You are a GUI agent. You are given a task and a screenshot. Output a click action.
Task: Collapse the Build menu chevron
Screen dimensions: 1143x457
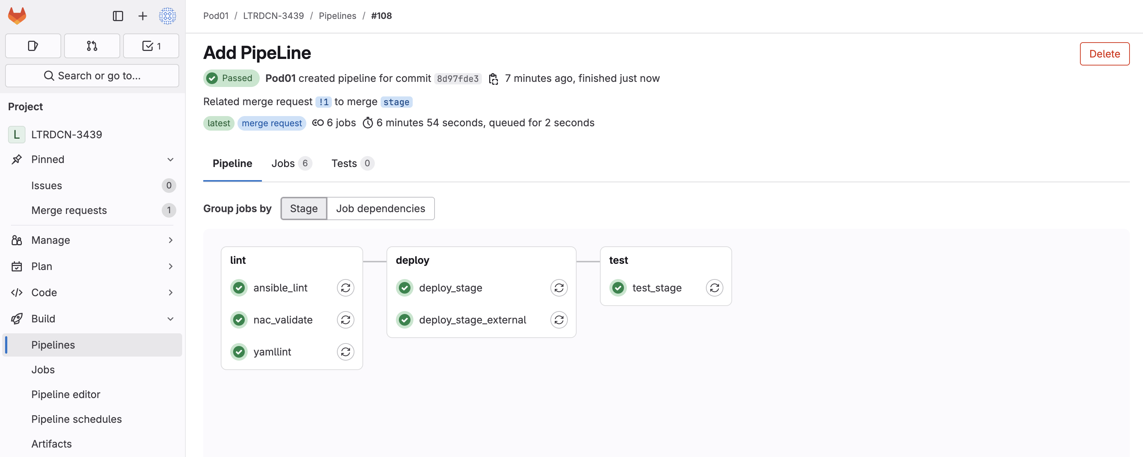(x=170, y=319)
